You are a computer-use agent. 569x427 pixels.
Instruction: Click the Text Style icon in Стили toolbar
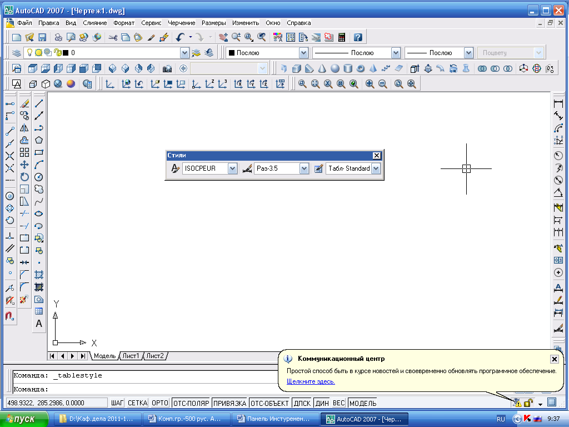tap(175, 168)
